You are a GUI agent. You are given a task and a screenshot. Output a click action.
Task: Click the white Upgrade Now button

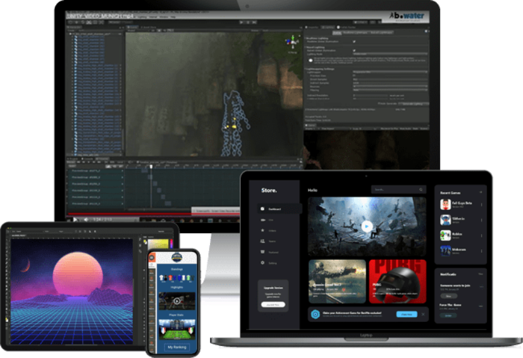click(273, 305)
